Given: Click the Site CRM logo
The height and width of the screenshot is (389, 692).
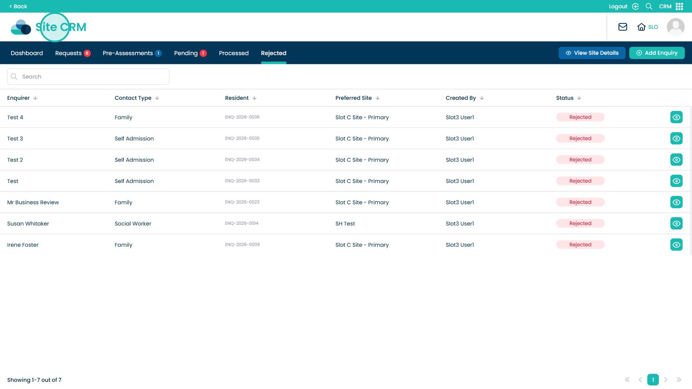Looking at the screenshot, I should (x=48, y=27).
